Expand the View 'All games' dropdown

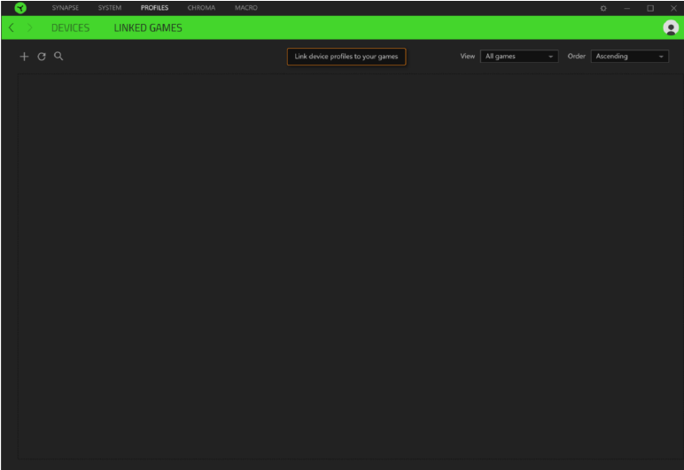pyautogui.click(x=519, y=56)
